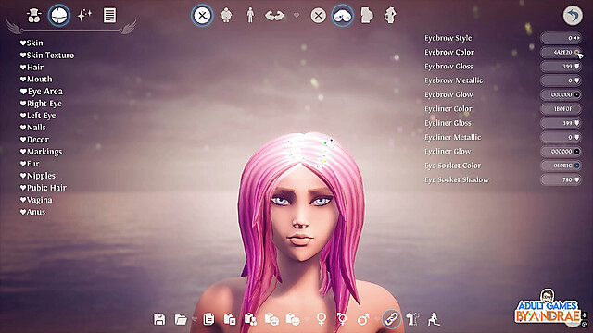Click the Eyeliner Glow color swatch
The image size is (593, 333).
click(576, 152)
